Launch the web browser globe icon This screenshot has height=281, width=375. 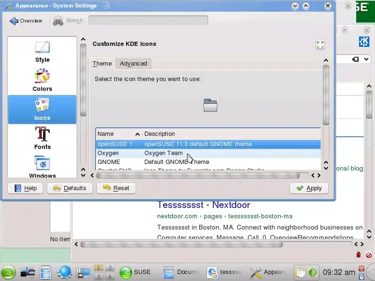[64, 273]
